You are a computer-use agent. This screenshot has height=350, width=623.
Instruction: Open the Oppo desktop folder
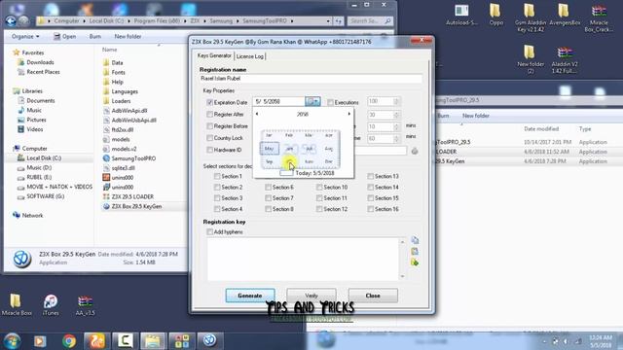495,15
